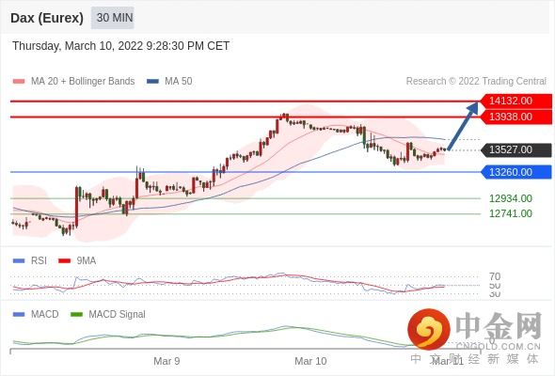Click the 30 MIN timeframe badge
Screen dimensions: 555x376
[x=113, y=18]
